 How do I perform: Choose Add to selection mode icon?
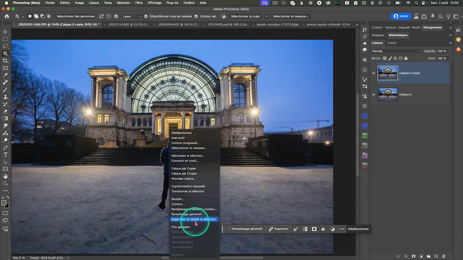(x=36, y=17)
